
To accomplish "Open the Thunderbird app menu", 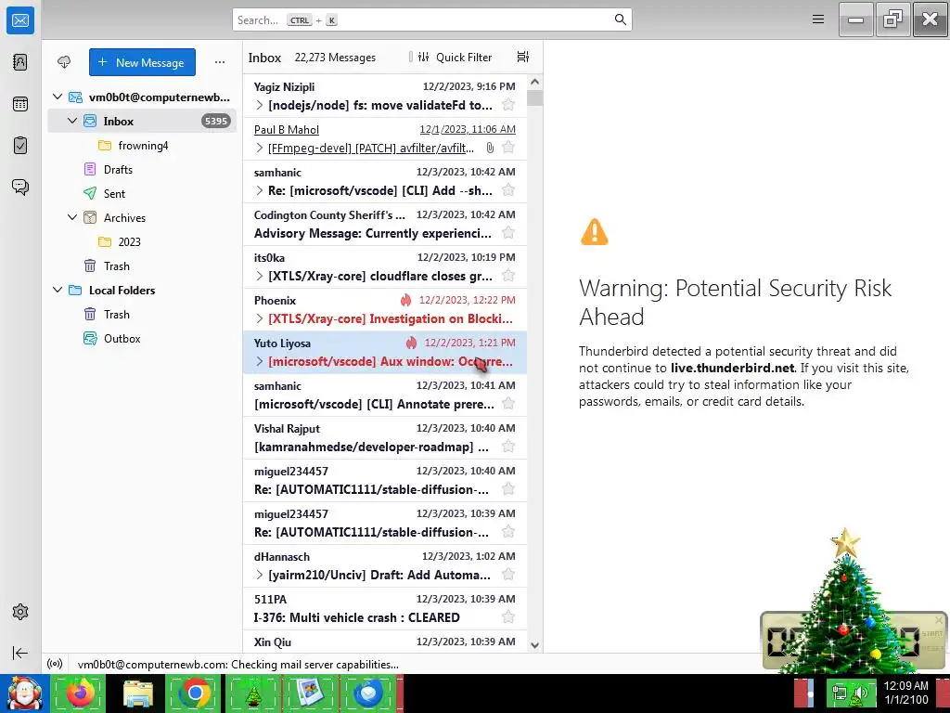I will pyautogui.click(x=818, y=19).
